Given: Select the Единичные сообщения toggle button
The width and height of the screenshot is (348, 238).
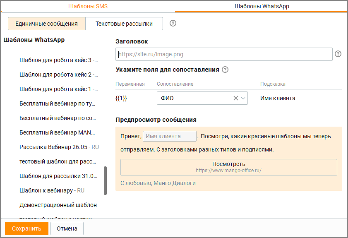Looking at the screenshot, I should (x=47, y=24).
